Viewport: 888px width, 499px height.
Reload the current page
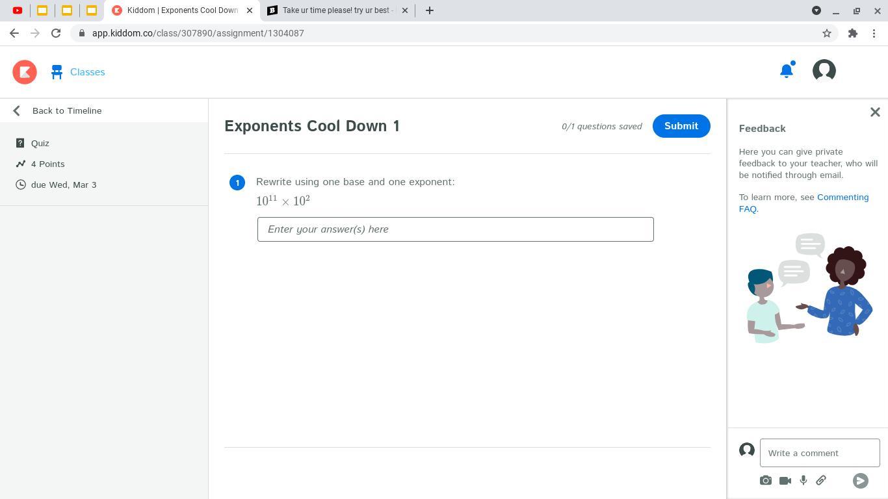(x=56, y=33)
